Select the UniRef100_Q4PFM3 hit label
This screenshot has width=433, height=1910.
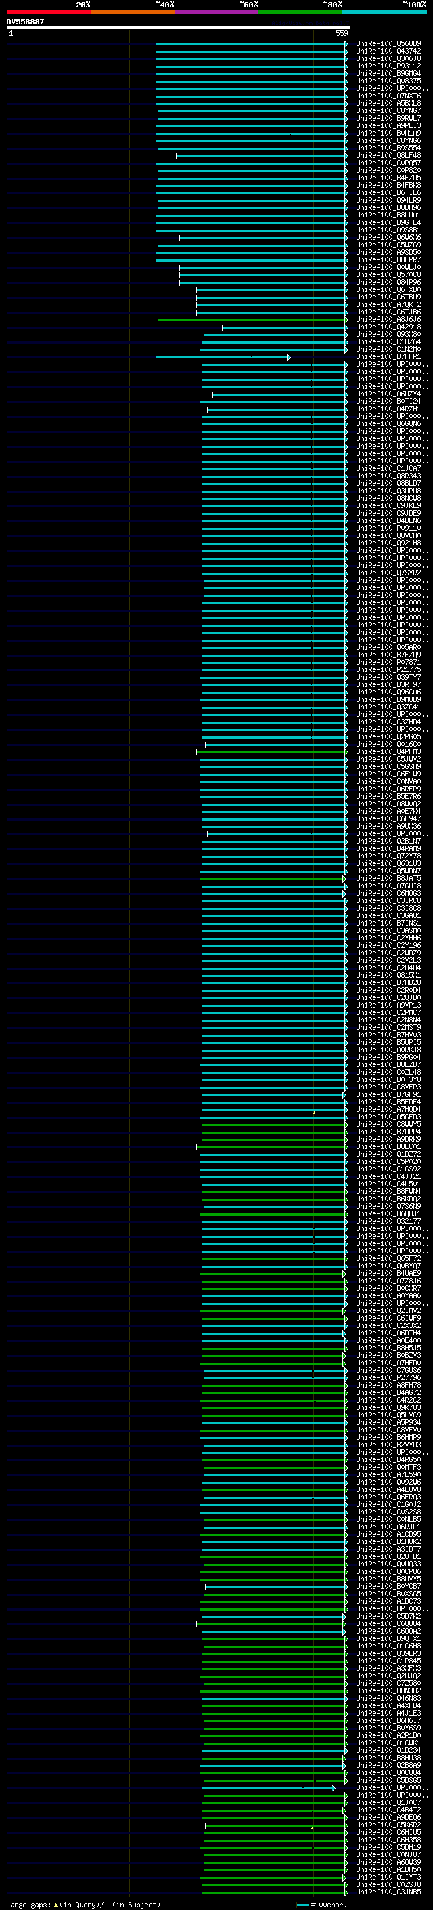[388, 752]
